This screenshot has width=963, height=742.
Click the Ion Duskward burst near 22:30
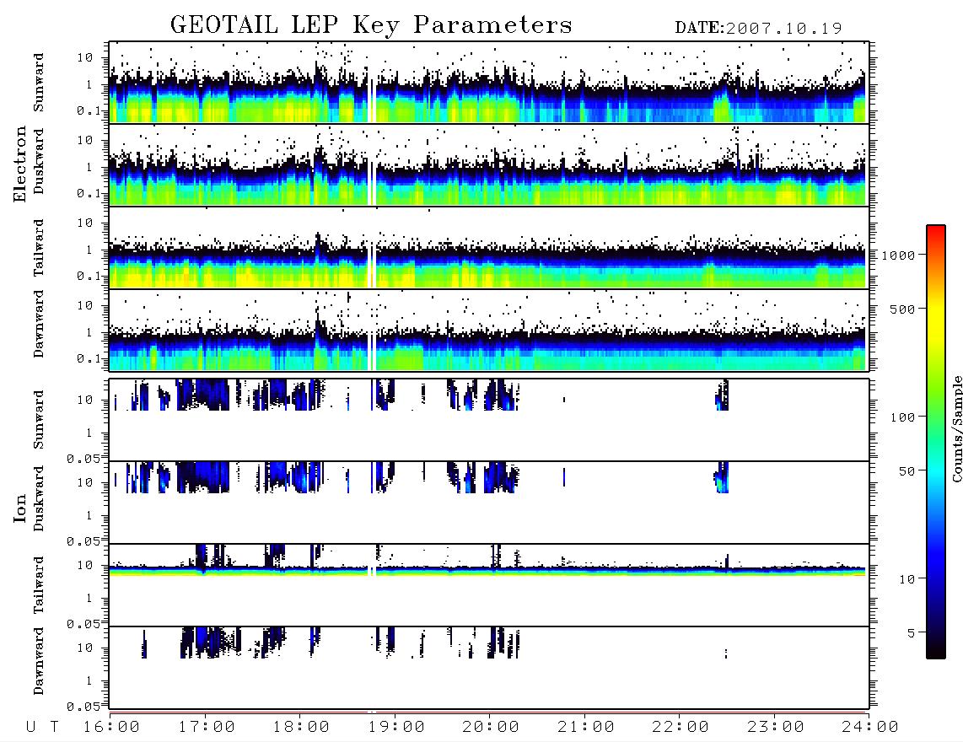click(x=722, y=477)
